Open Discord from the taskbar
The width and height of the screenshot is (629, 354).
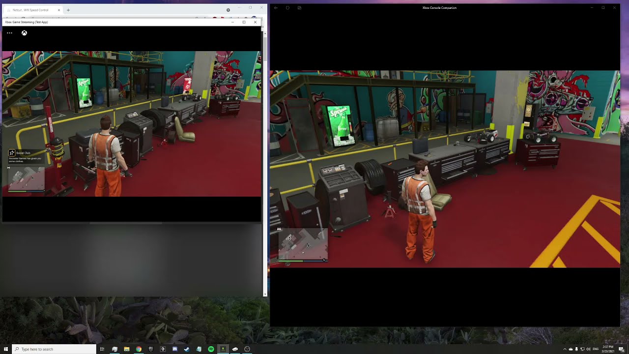(x=174, y=349)
